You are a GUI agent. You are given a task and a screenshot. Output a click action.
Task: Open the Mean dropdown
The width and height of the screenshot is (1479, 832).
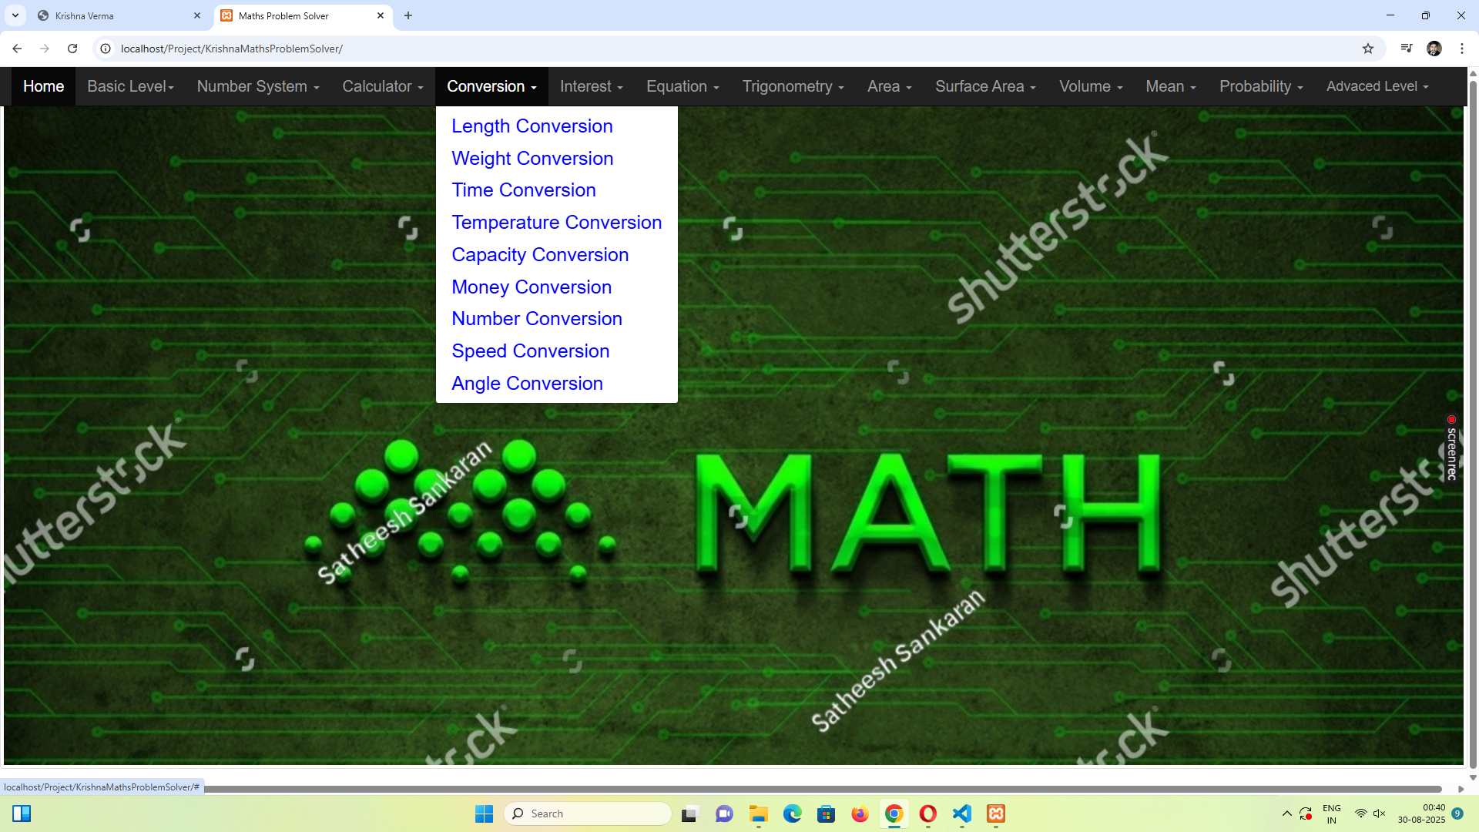pyautogui.click(x=1171, y=86)
